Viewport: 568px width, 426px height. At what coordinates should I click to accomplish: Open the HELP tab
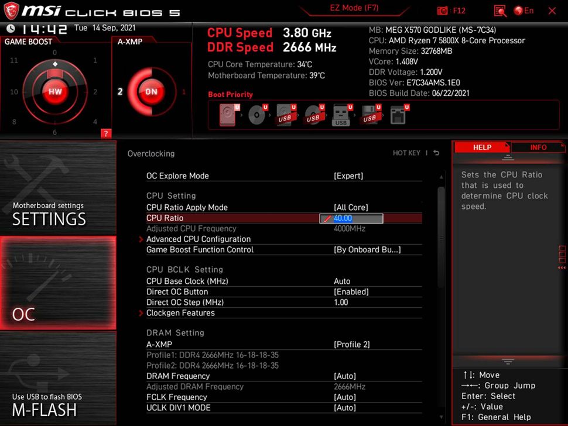(x=482, y=147)
